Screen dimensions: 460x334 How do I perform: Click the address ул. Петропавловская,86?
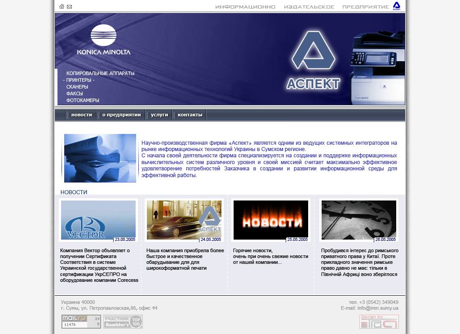(109, 308)
